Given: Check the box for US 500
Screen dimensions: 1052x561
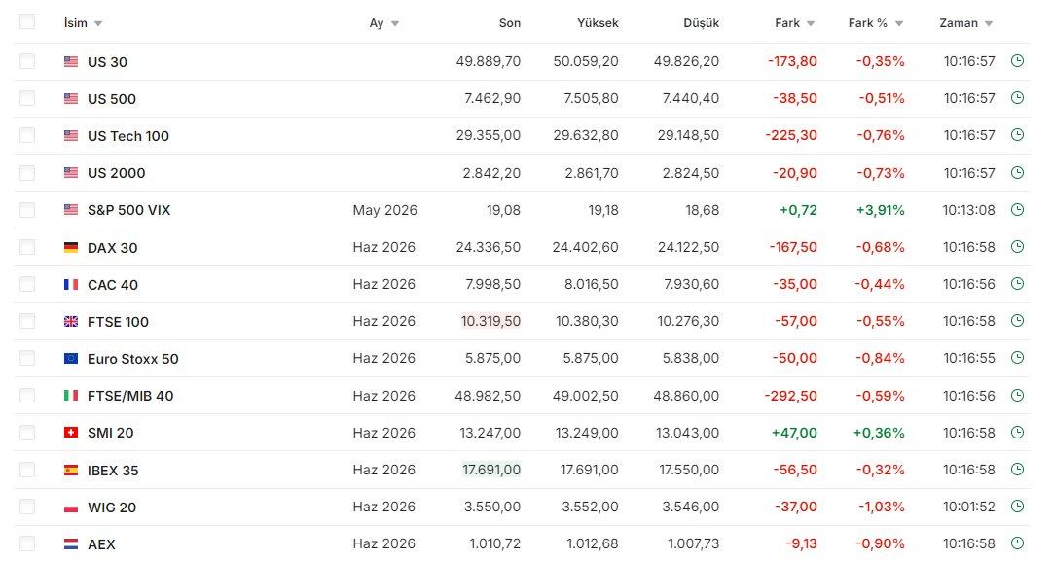Looking at the screenshot, I should click(x=27, y=98).
